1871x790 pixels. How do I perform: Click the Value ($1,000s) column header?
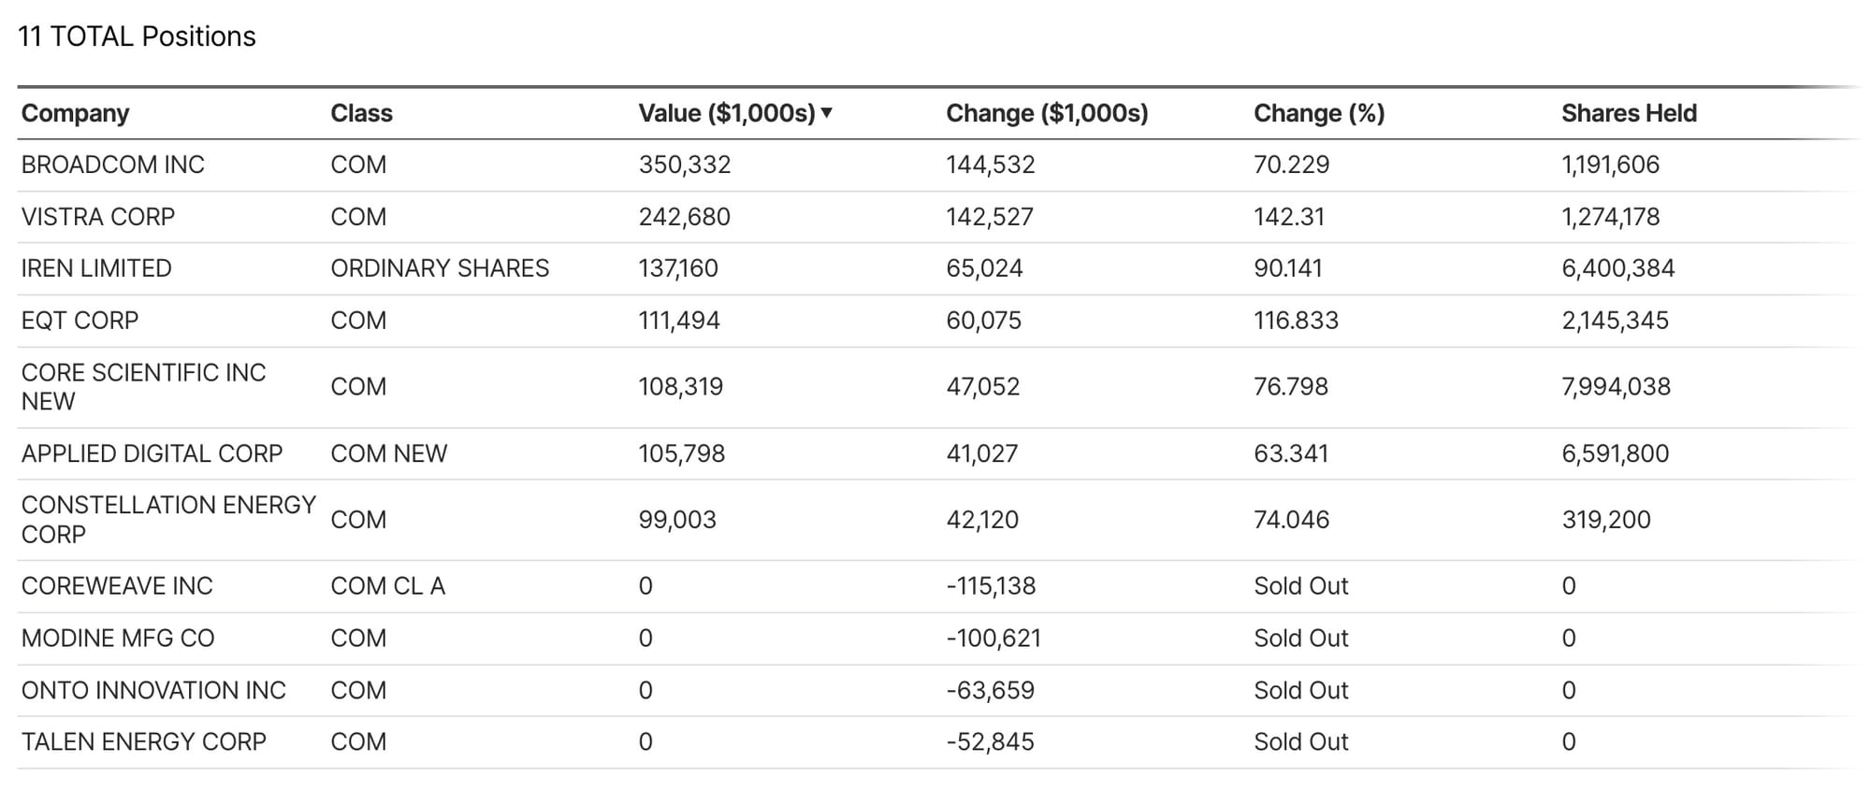click(726, 113)
